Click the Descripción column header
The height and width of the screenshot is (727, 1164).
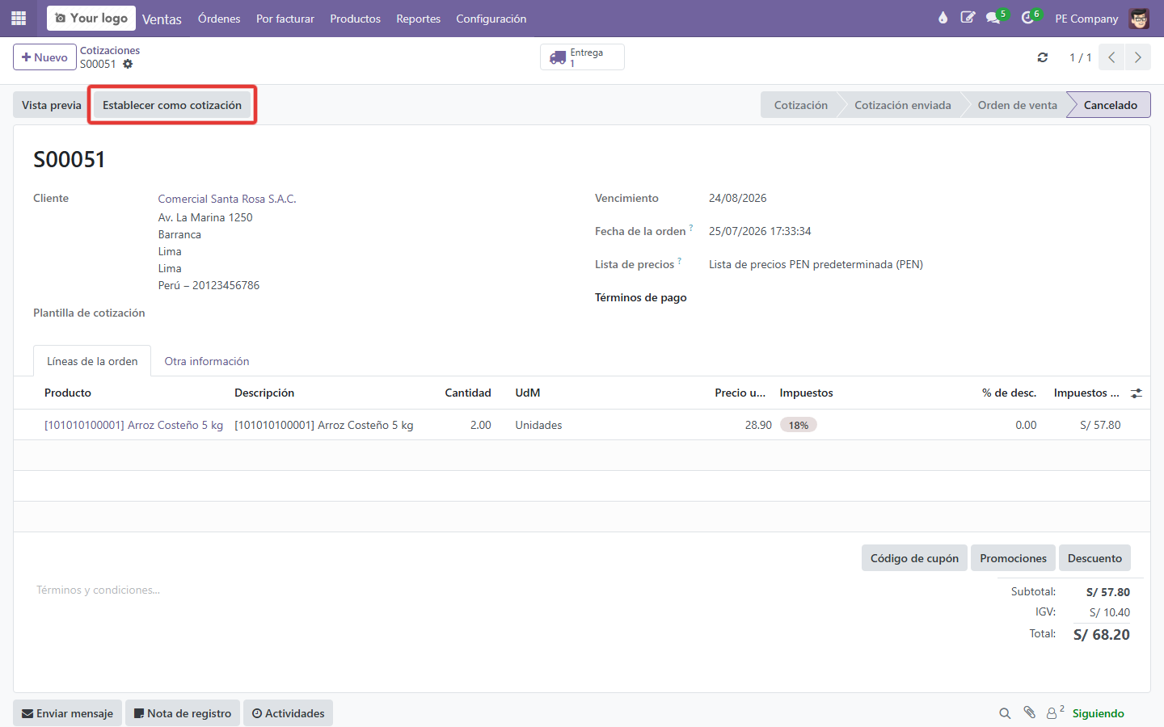pyautogui.click(x=264, y=393)
